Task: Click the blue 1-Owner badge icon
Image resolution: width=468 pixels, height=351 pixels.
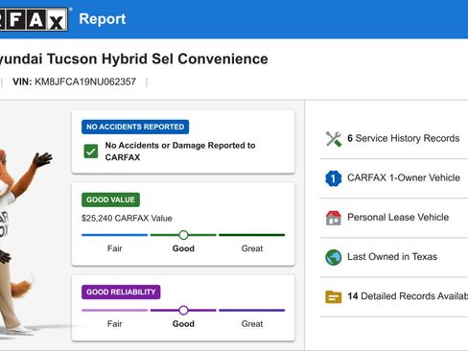Action: [334, 178]
